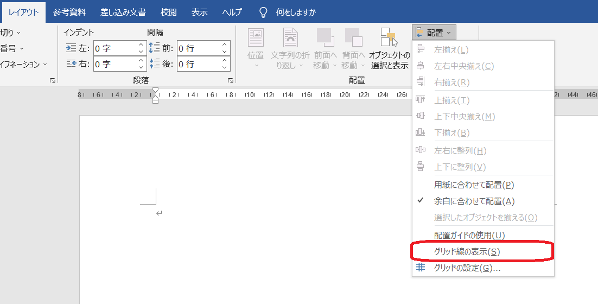Click the spacing after 後 field
The image size is (598, 304).
coord(203,64)
